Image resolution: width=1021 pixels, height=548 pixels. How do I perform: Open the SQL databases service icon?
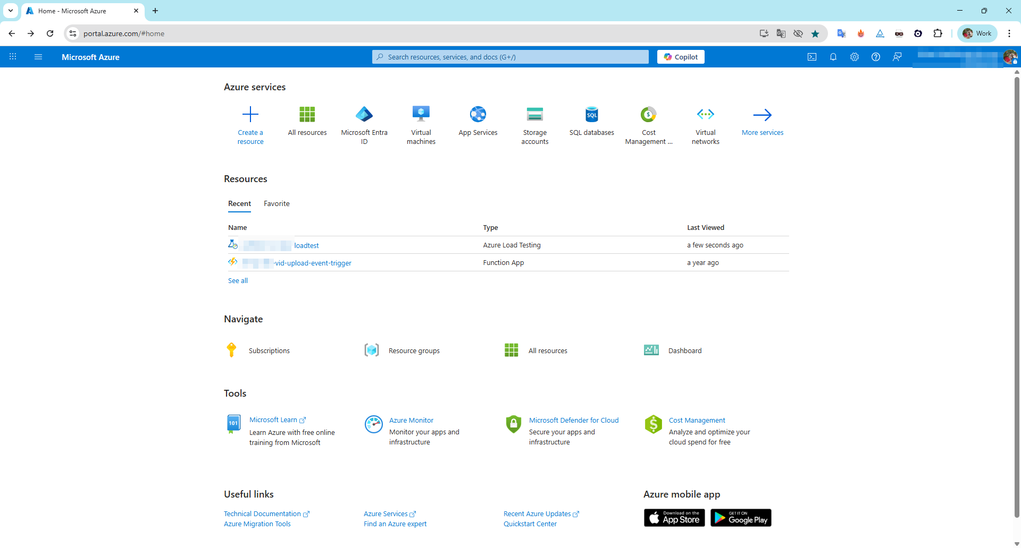(591, 114)
